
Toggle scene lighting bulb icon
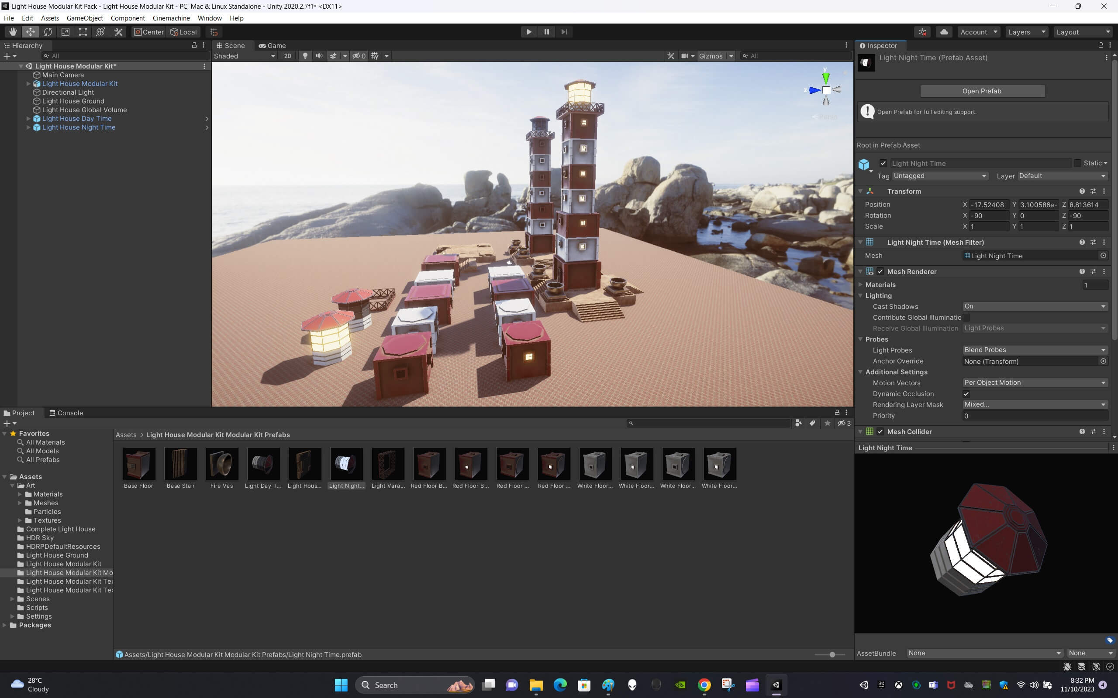(x=305, y=56)
